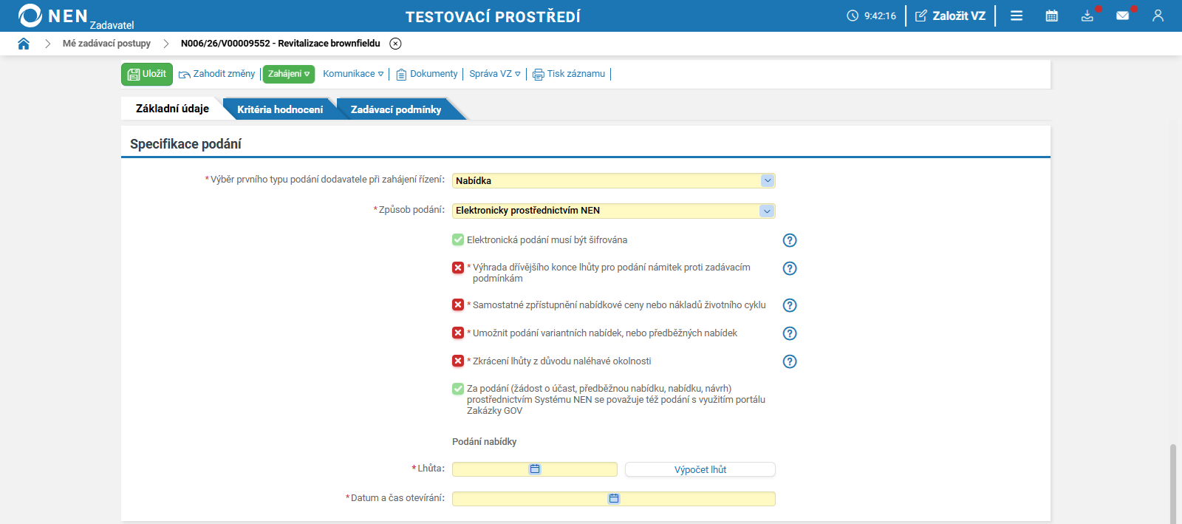Expand the Komunikace menu
1182x524 pixels.
tap(353, 74)
